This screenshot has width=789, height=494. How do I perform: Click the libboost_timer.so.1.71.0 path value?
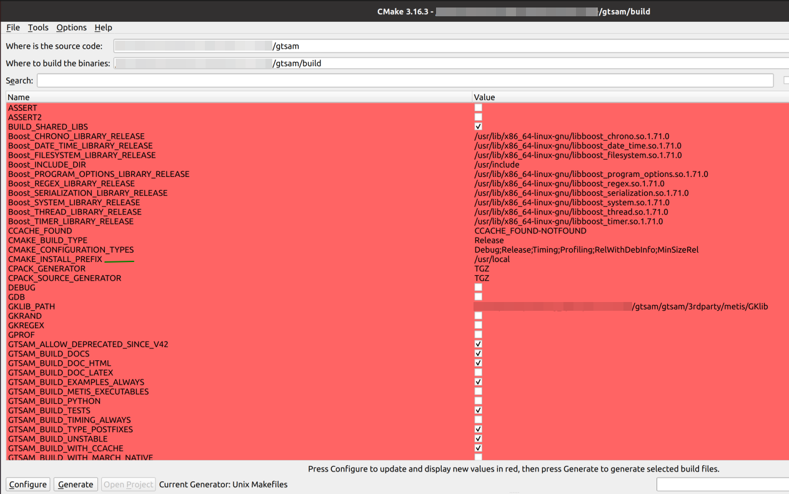[x=568, y=221]
